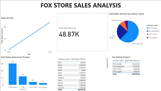Click the Top Selling Product title

click(121, 57)
